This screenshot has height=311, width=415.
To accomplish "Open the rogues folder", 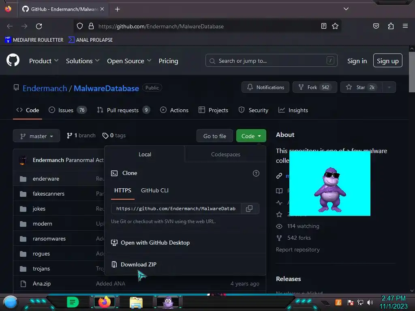I will point(41,253).
